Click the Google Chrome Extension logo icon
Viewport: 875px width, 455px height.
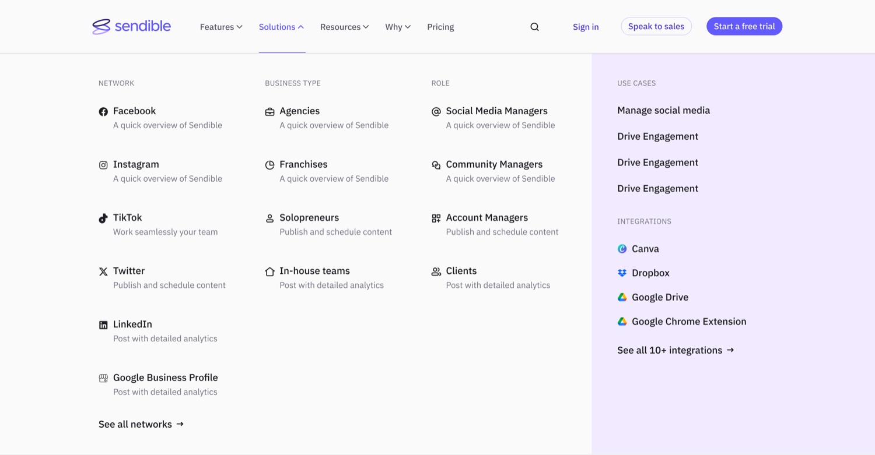622,322
